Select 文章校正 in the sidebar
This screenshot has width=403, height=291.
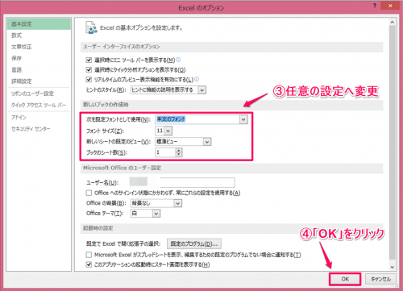[39, 47]
